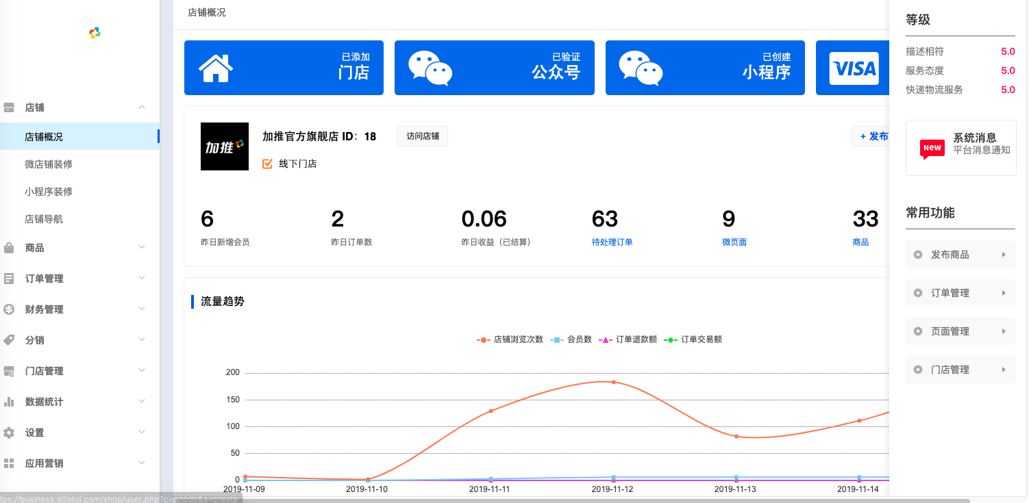Click the circle icon beside 订单管理 shortcut

pos(918,293)
